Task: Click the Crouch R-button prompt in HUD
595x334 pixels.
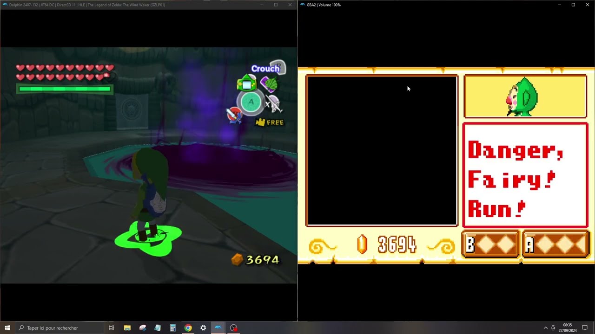Action: (x=269, y=68)
